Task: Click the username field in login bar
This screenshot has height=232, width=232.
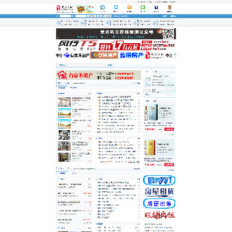Action: 65,16
